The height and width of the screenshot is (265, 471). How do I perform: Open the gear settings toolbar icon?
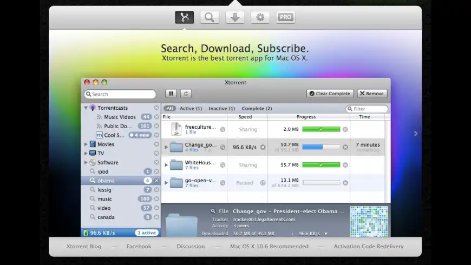click(x=260, y=17)
